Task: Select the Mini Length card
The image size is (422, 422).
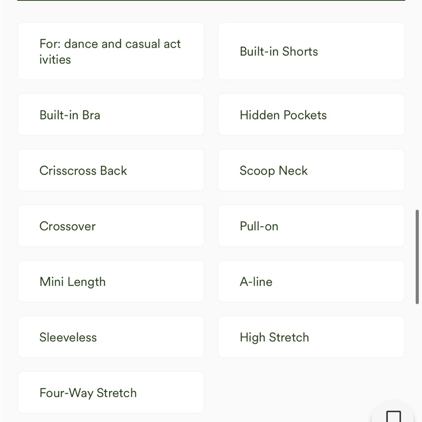Action: [x=111, y=281]
